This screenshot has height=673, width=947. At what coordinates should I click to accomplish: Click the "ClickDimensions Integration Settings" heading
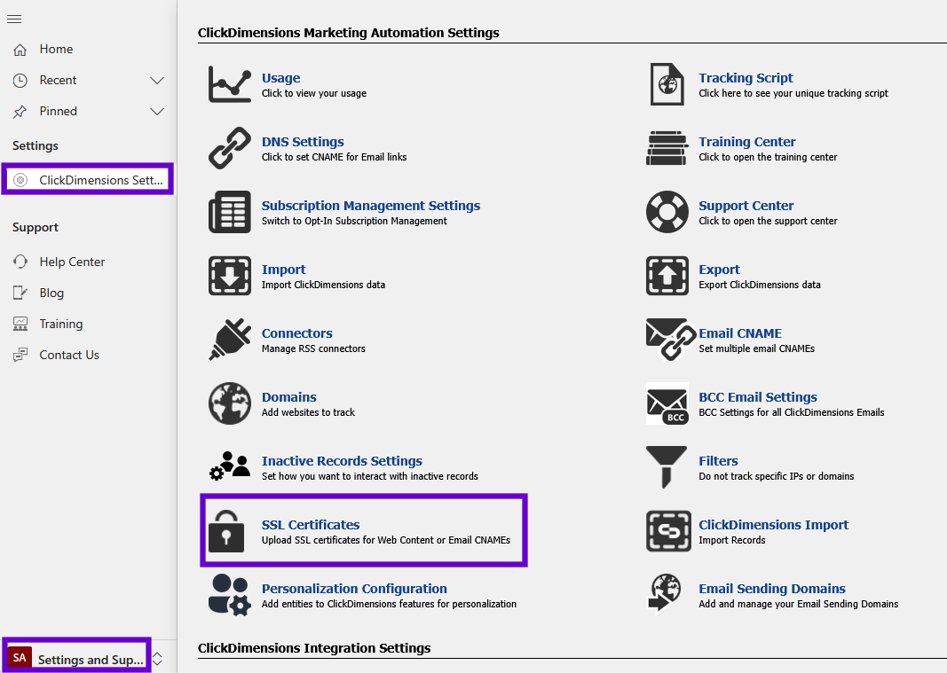314,648
